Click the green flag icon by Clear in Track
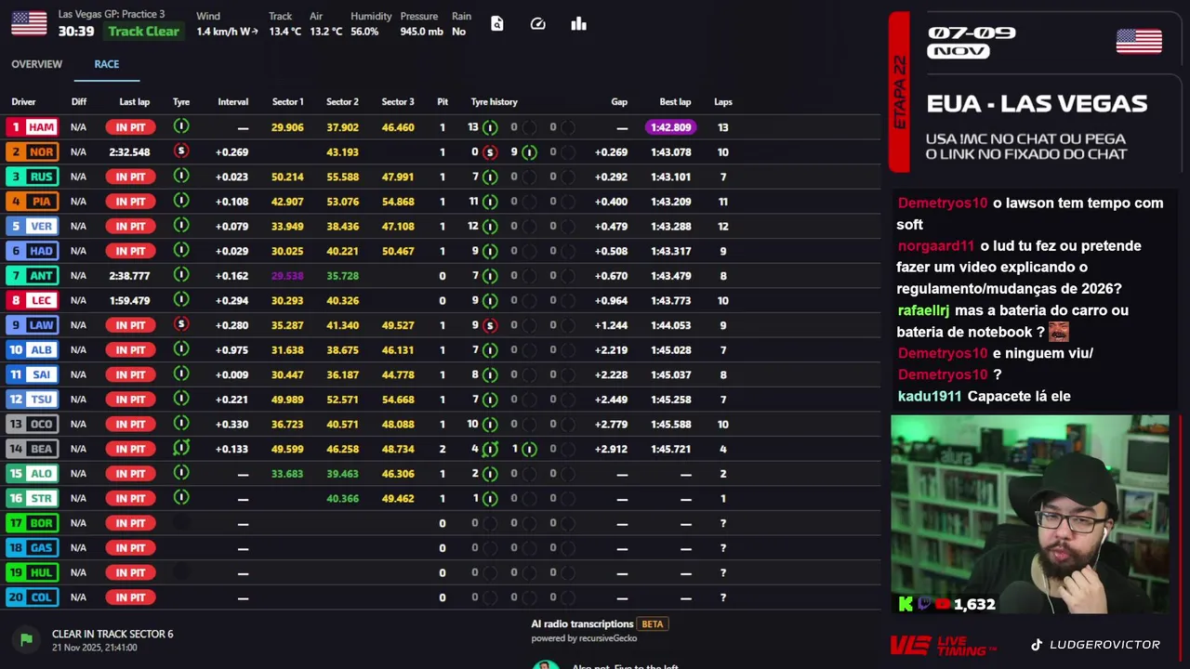This screenshot has width=1190, height=669. pos(26,638)
